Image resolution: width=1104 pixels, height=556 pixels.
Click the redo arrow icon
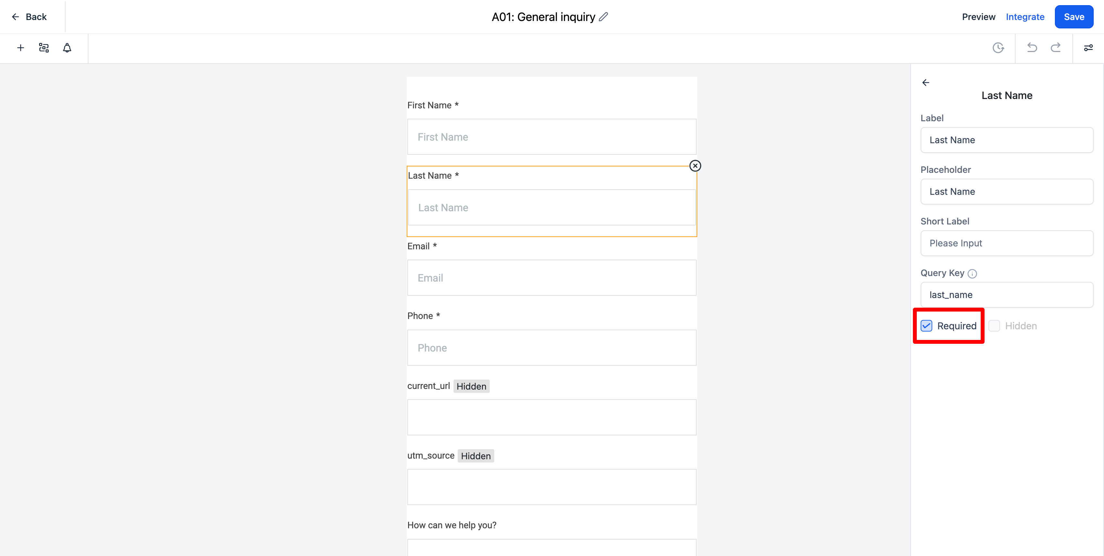tap(1056, 47)
